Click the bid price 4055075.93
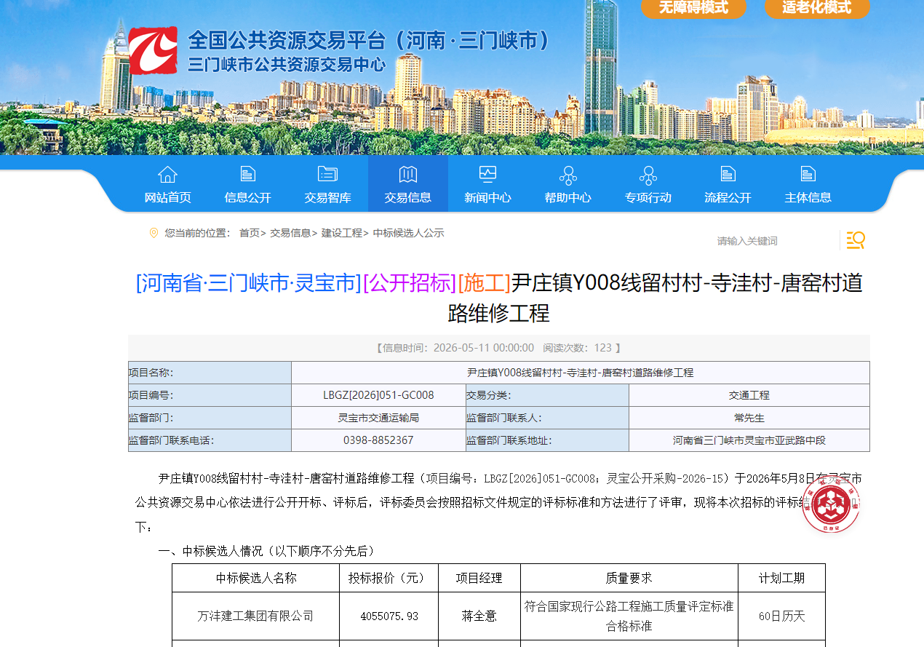This screenshot has width=924, height=647. [x=389, y=616]
